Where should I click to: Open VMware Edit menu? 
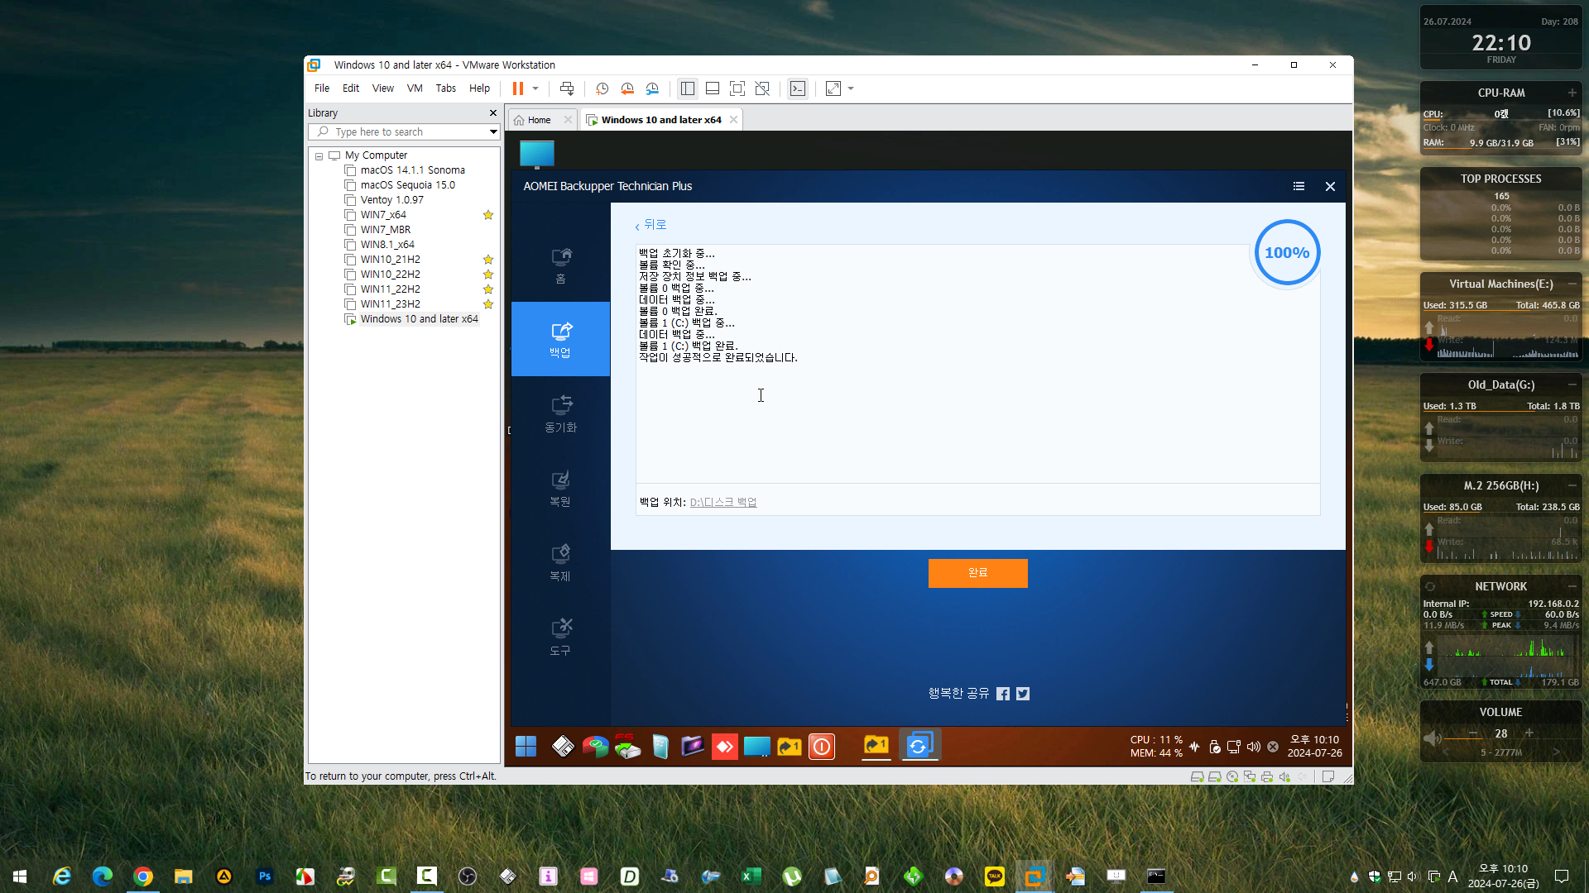pyautogui.click(x=351, y=88)
